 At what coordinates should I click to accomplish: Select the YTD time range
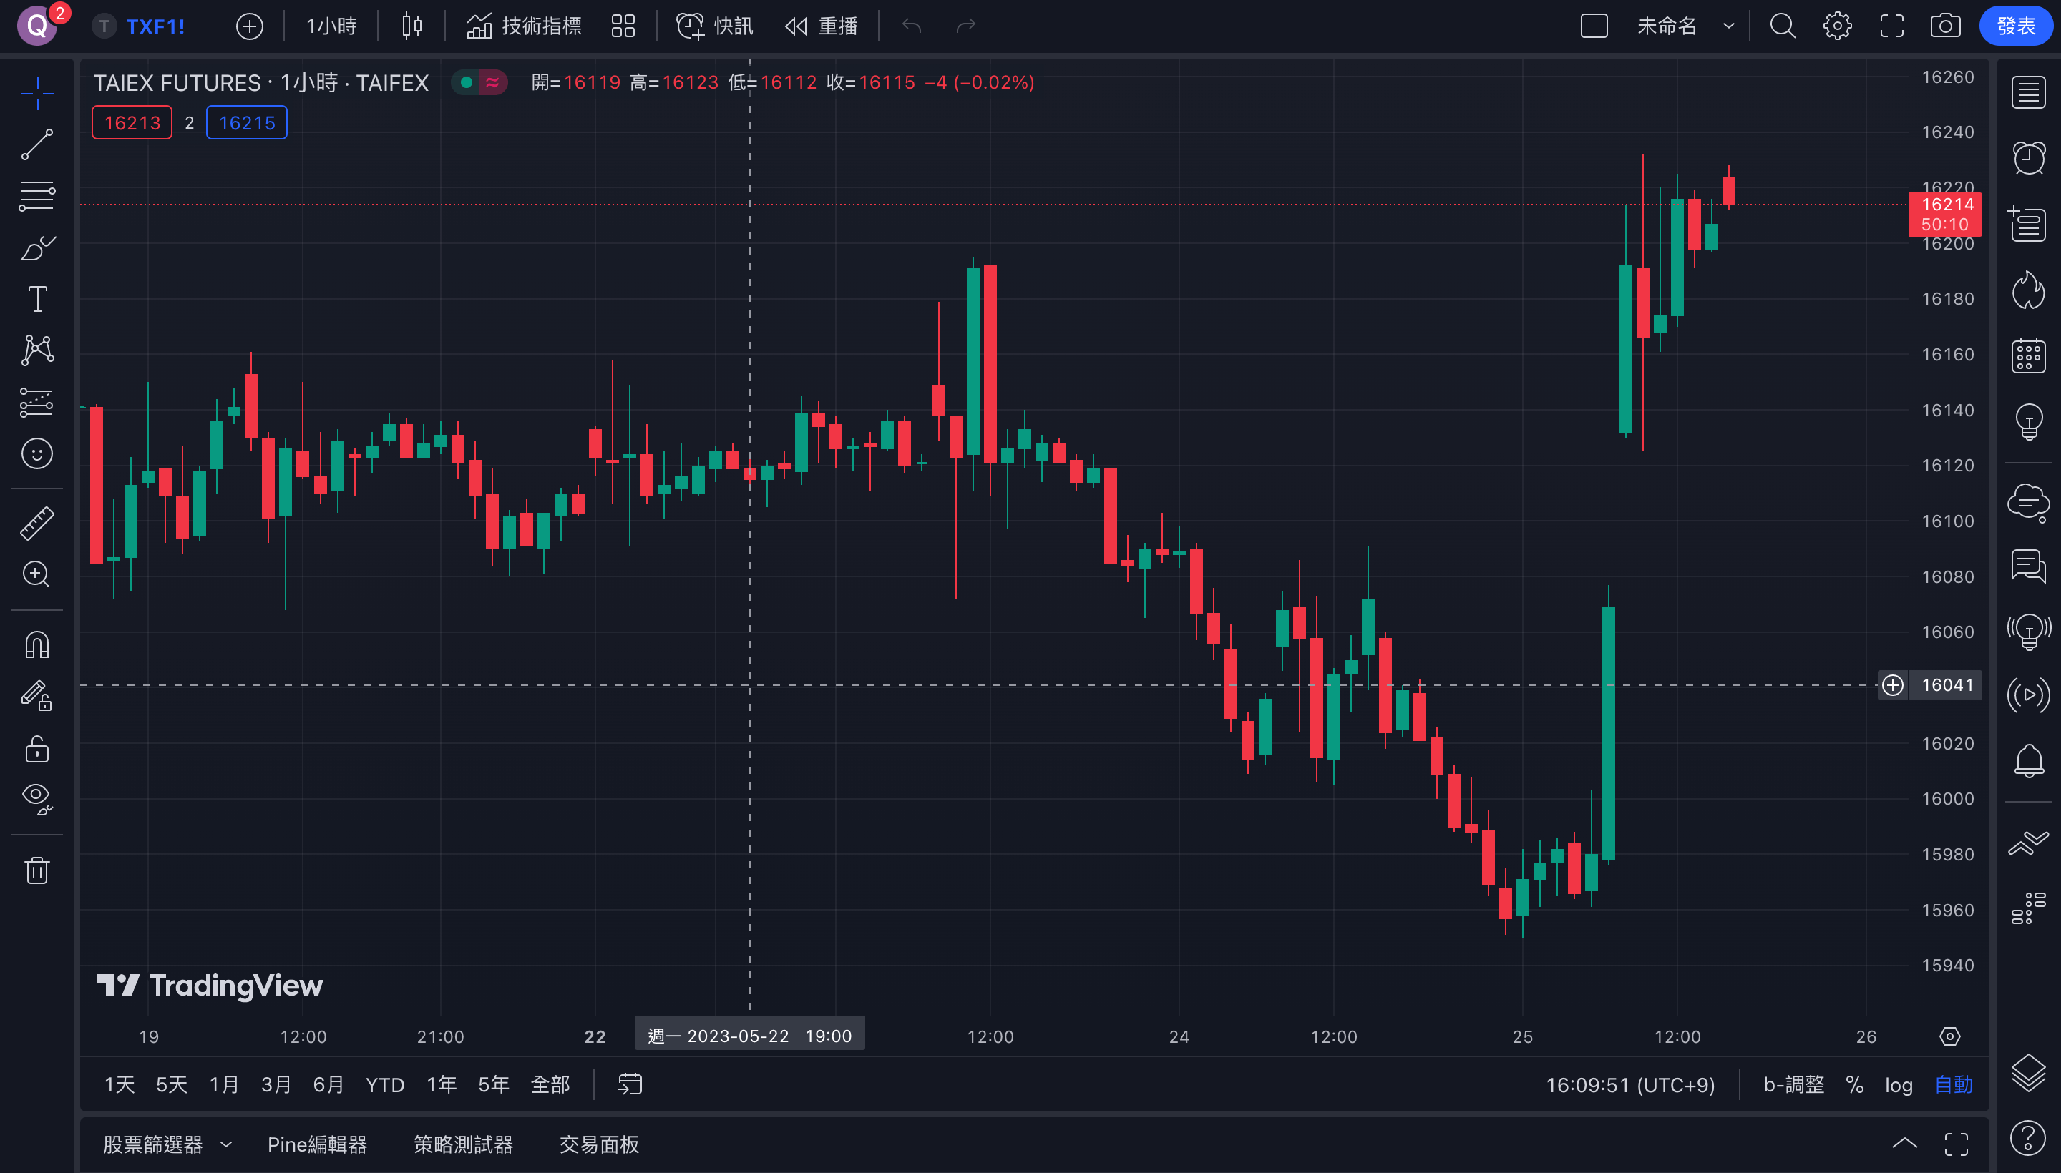pos(385,1085)
